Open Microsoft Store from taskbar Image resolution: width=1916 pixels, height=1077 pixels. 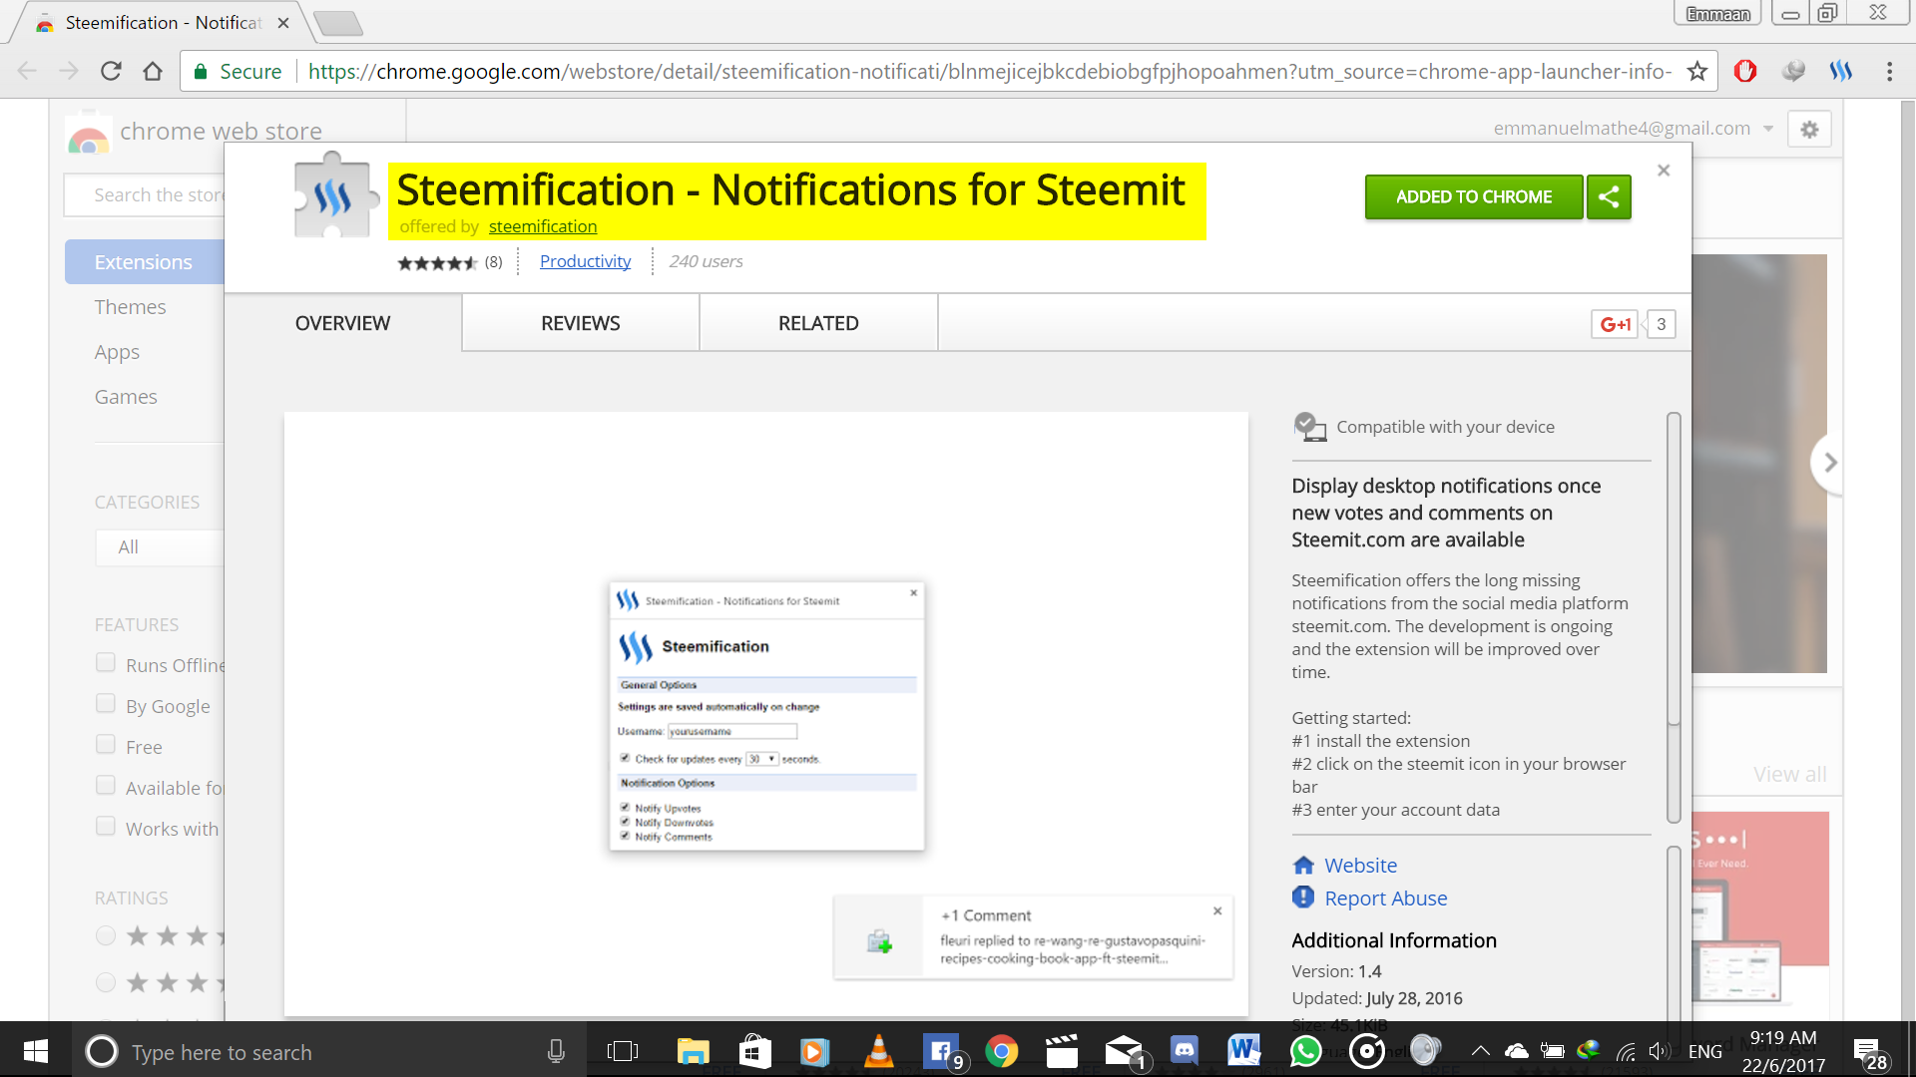pos(755,1051)
